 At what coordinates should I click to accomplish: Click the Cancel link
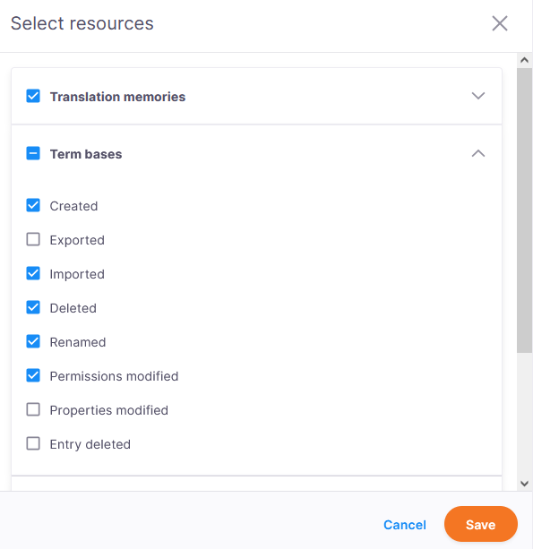[405, 525]
